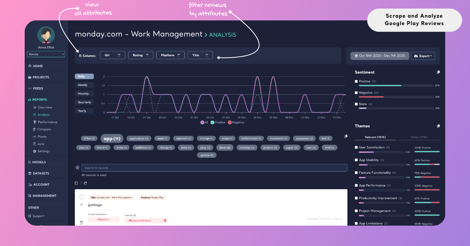Click the Pivots chart icon
The image size is (470, 246).
(x=35, y=137)
